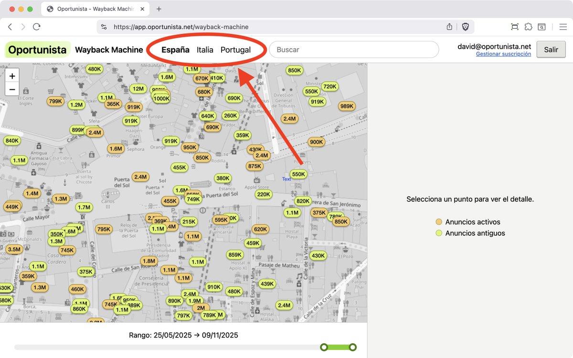This screenshot has height=358, width=573.
Task: Switch to España country tab
Action: 175,50
